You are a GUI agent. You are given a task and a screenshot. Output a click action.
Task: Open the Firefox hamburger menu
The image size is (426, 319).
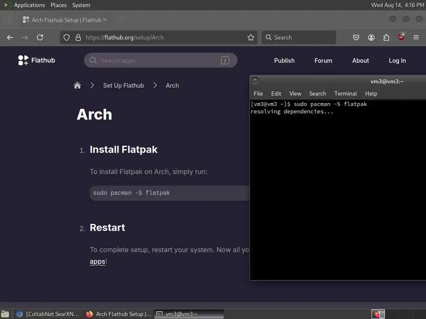(416, 37)
